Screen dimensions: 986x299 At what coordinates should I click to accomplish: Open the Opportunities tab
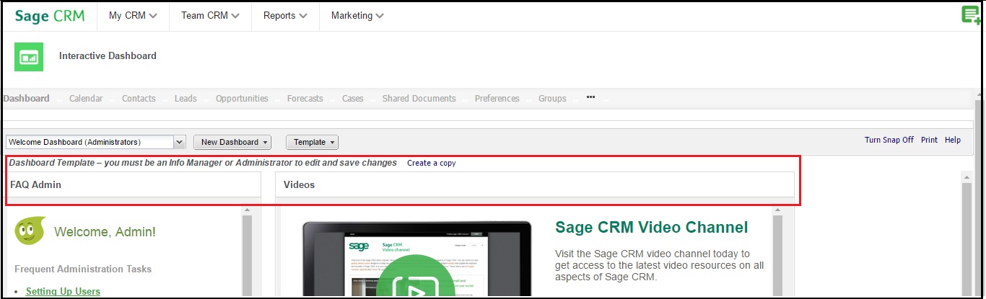pyautogui.click(x=242, y=99)
